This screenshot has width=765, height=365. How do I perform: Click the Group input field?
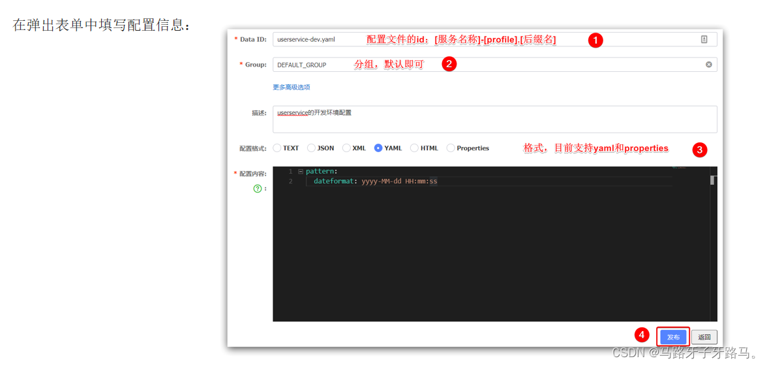coord(495,65)
